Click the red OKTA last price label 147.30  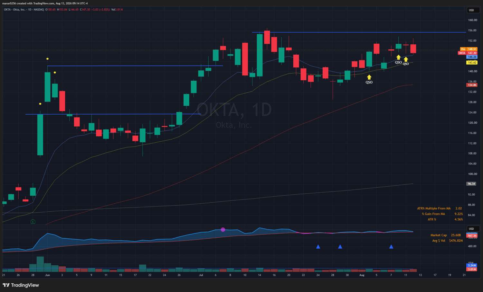pyautogui.click(x=468, y=53)
